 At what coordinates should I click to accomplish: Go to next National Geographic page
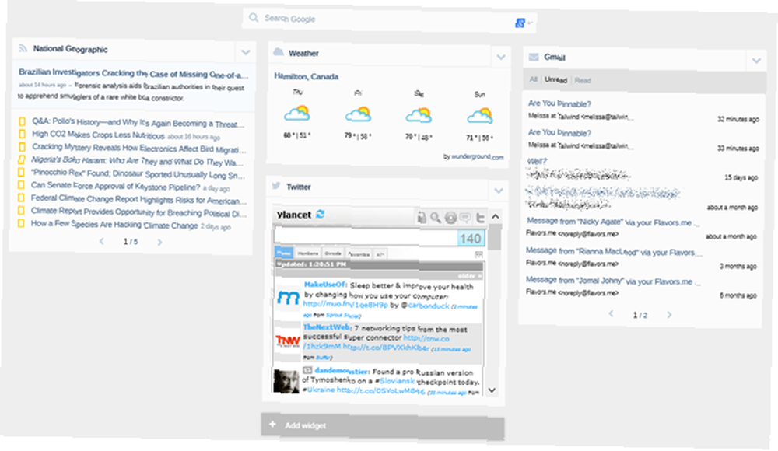pyautogui.click(x=159, y=242)
